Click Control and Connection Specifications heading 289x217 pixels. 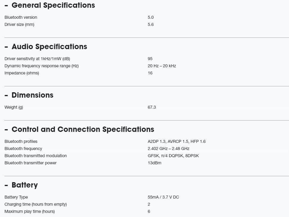pyautogui.click(x=83, y=129)
